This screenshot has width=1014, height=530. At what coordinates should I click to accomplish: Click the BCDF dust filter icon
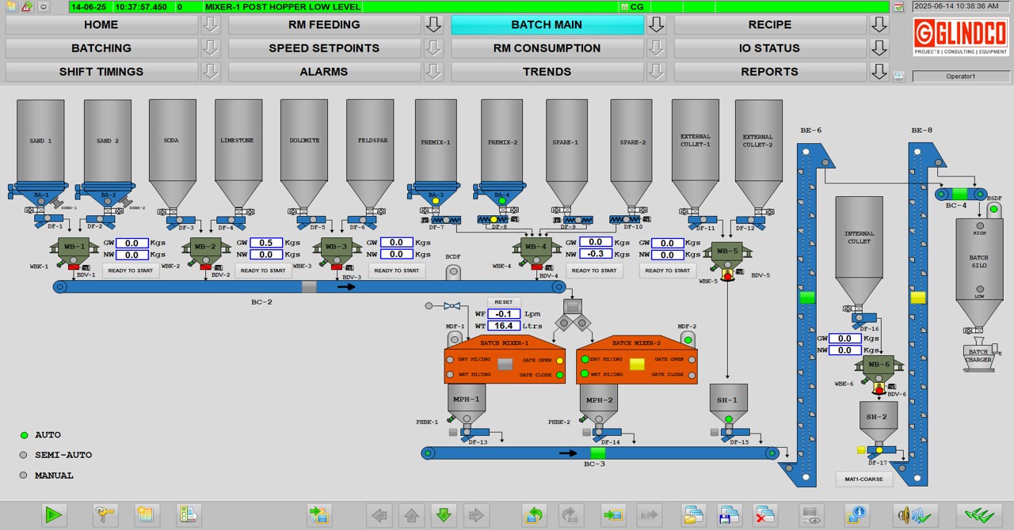453,272
